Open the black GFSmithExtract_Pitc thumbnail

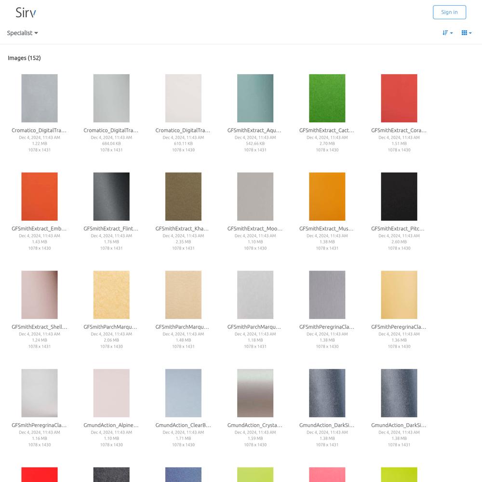(x=399, y=197)
